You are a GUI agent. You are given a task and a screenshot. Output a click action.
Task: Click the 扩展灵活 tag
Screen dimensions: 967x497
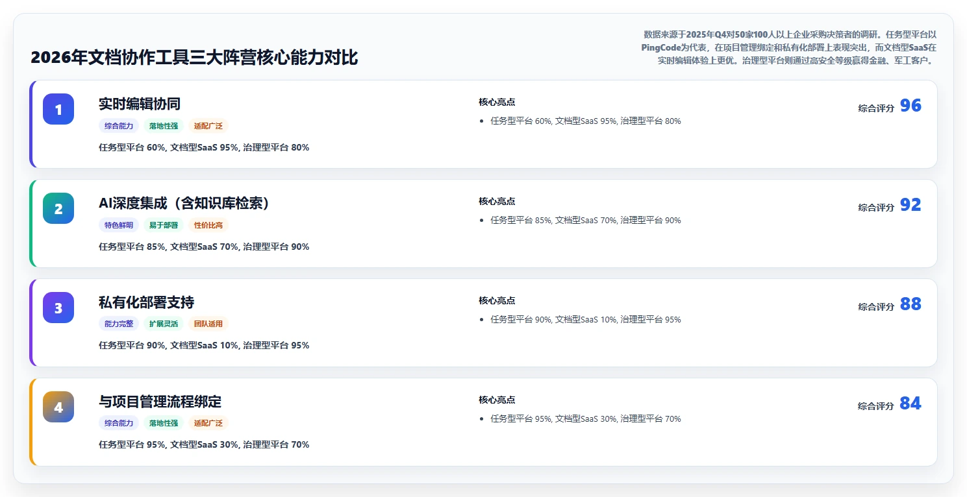point(164,324)
